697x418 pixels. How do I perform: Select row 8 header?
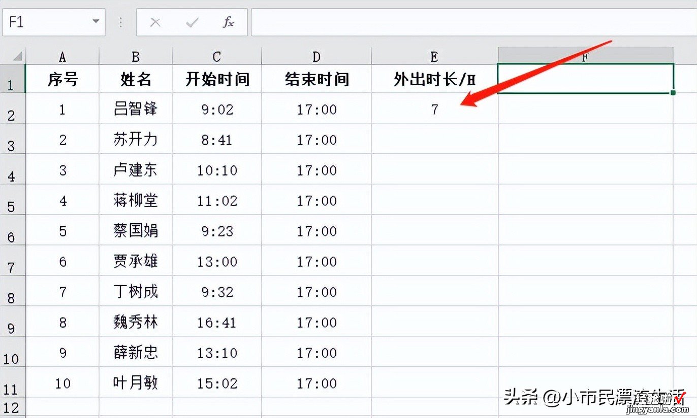pyautogui.click(x=12, y=291)
